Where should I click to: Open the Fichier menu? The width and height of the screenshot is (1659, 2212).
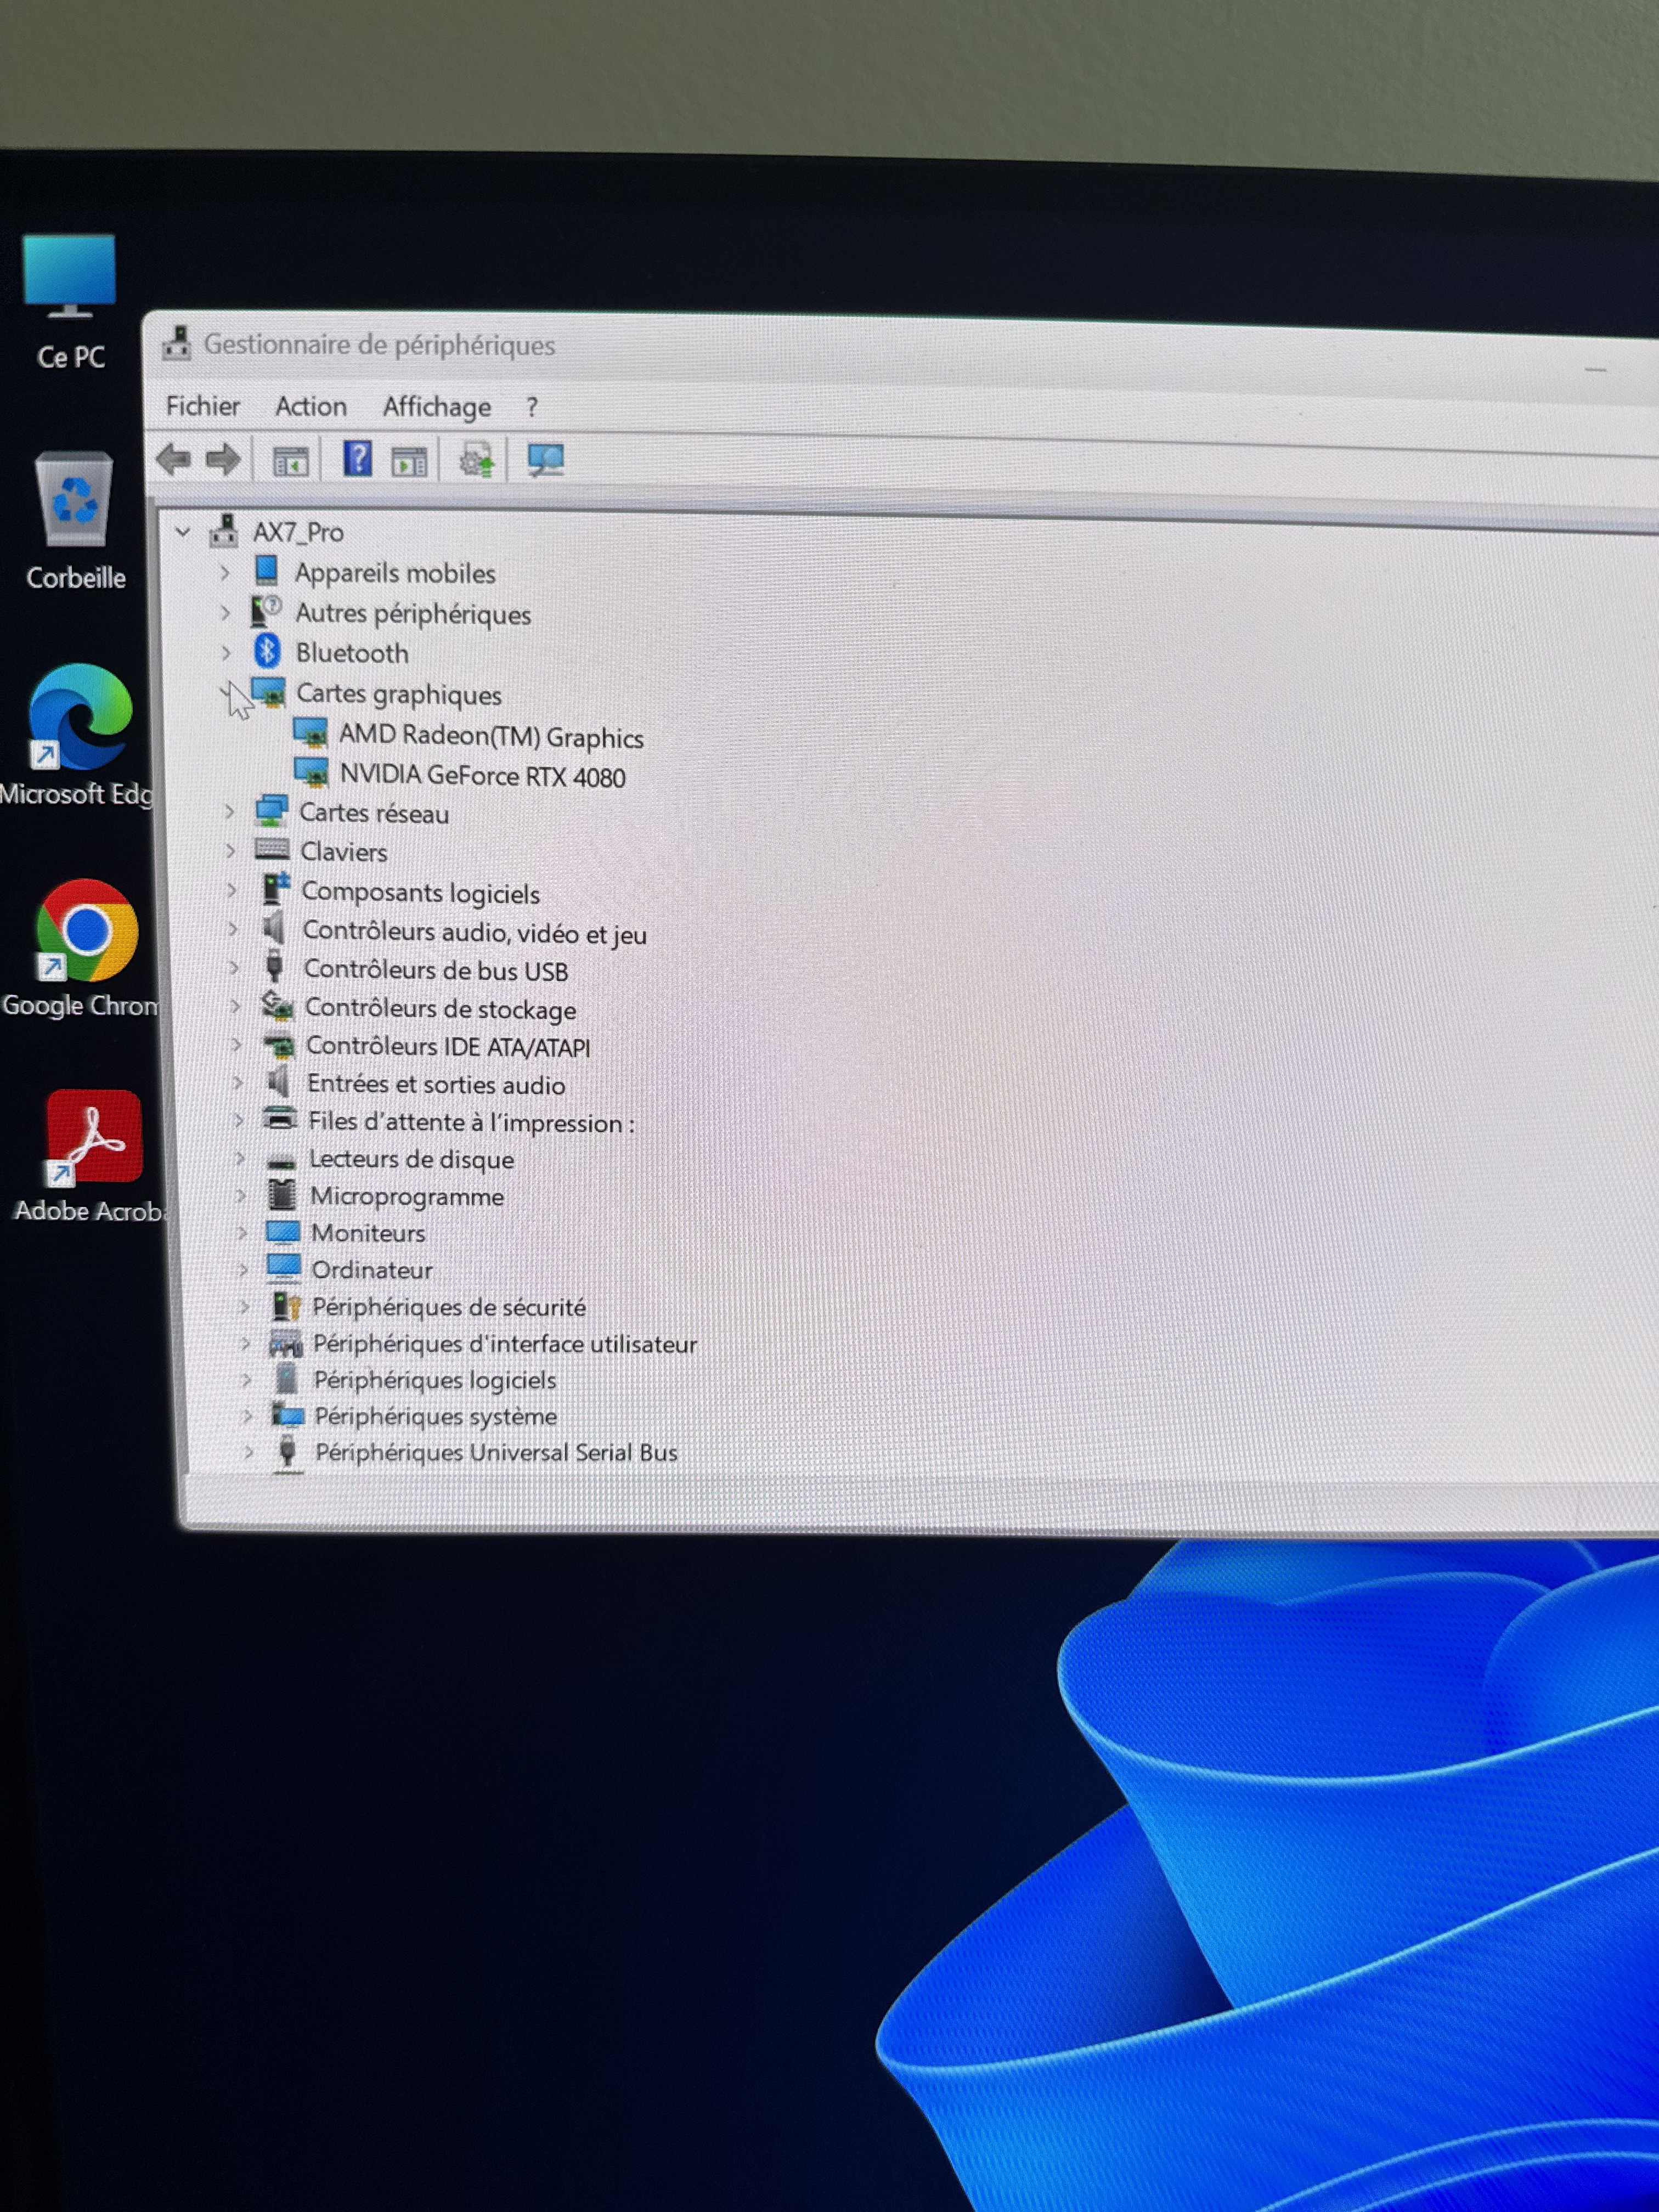(202, 406)
